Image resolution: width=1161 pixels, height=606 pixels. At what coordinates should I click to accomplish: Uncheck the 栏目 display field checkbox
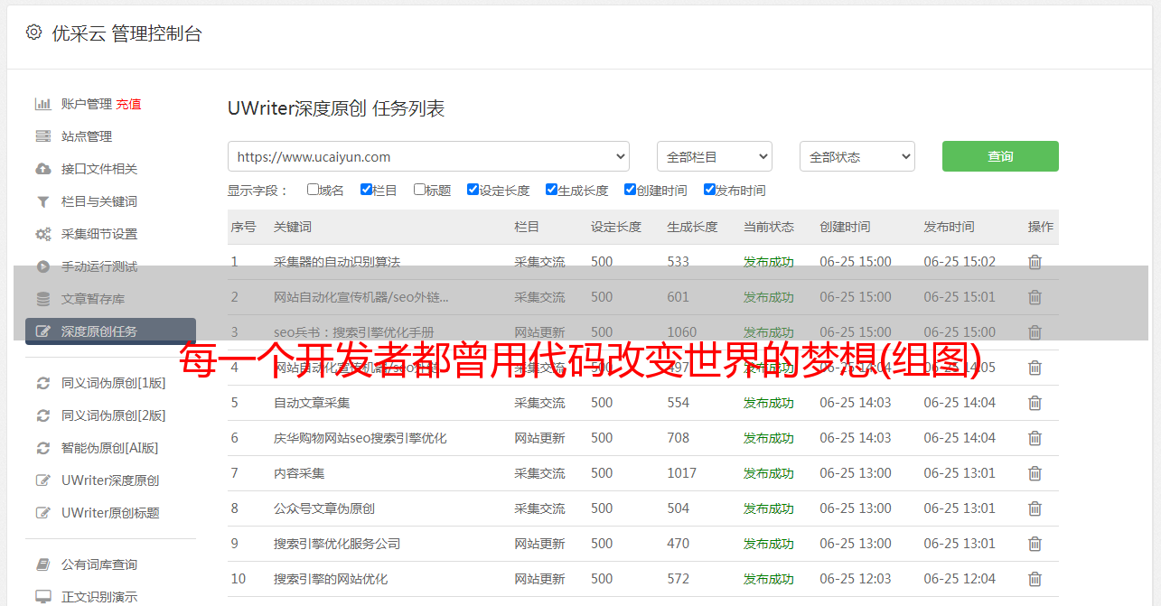366,190
